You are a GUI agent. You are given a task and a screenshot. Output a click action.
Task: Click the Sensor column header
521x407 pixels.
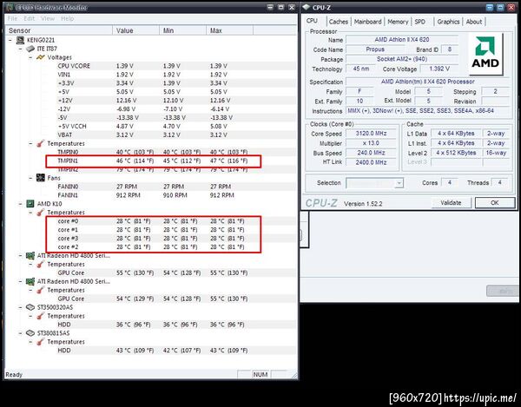point(59,30)
